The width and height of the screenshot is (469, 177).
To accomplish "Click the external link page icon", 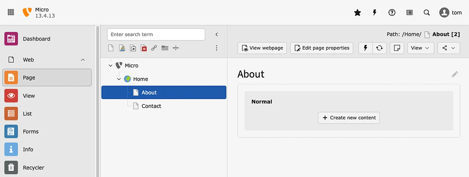I will [x=154, y=48].
